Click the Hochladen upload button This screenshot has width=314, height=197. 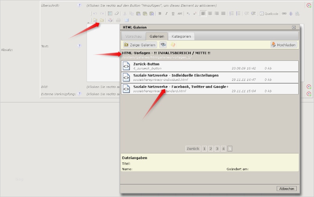tap(284, 45)
